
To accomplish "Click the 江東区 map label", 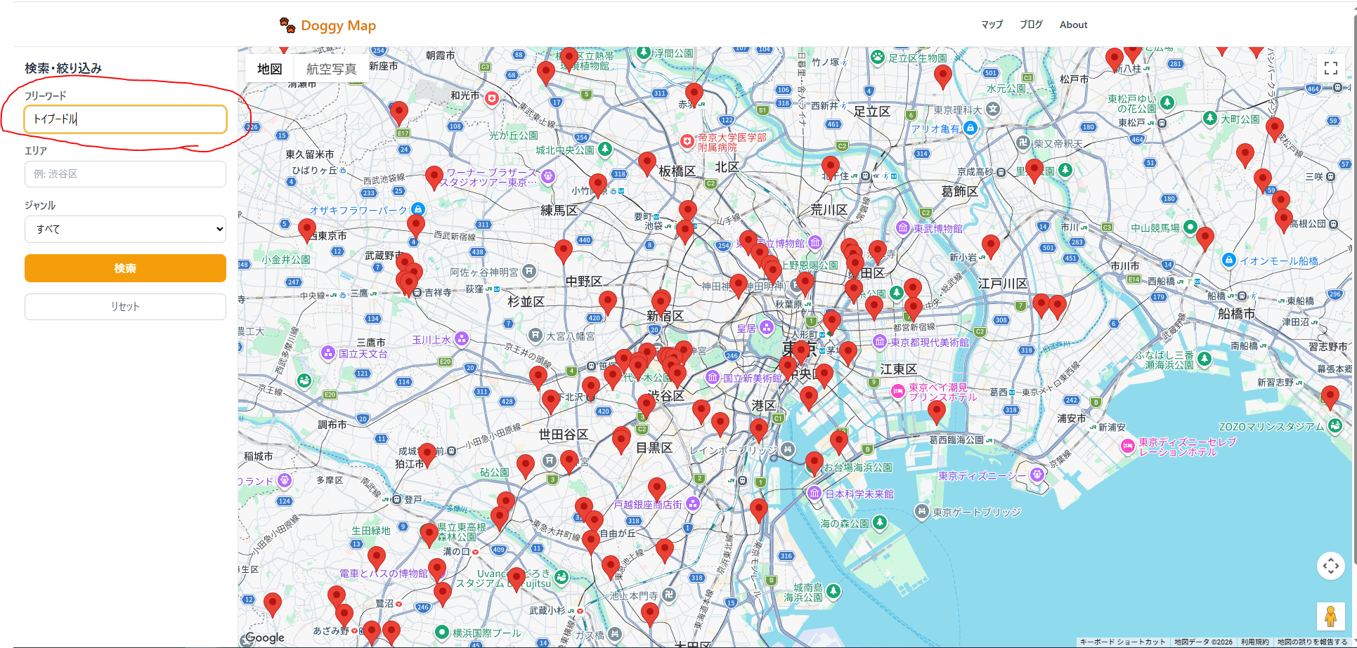I will tap(899, 369).
